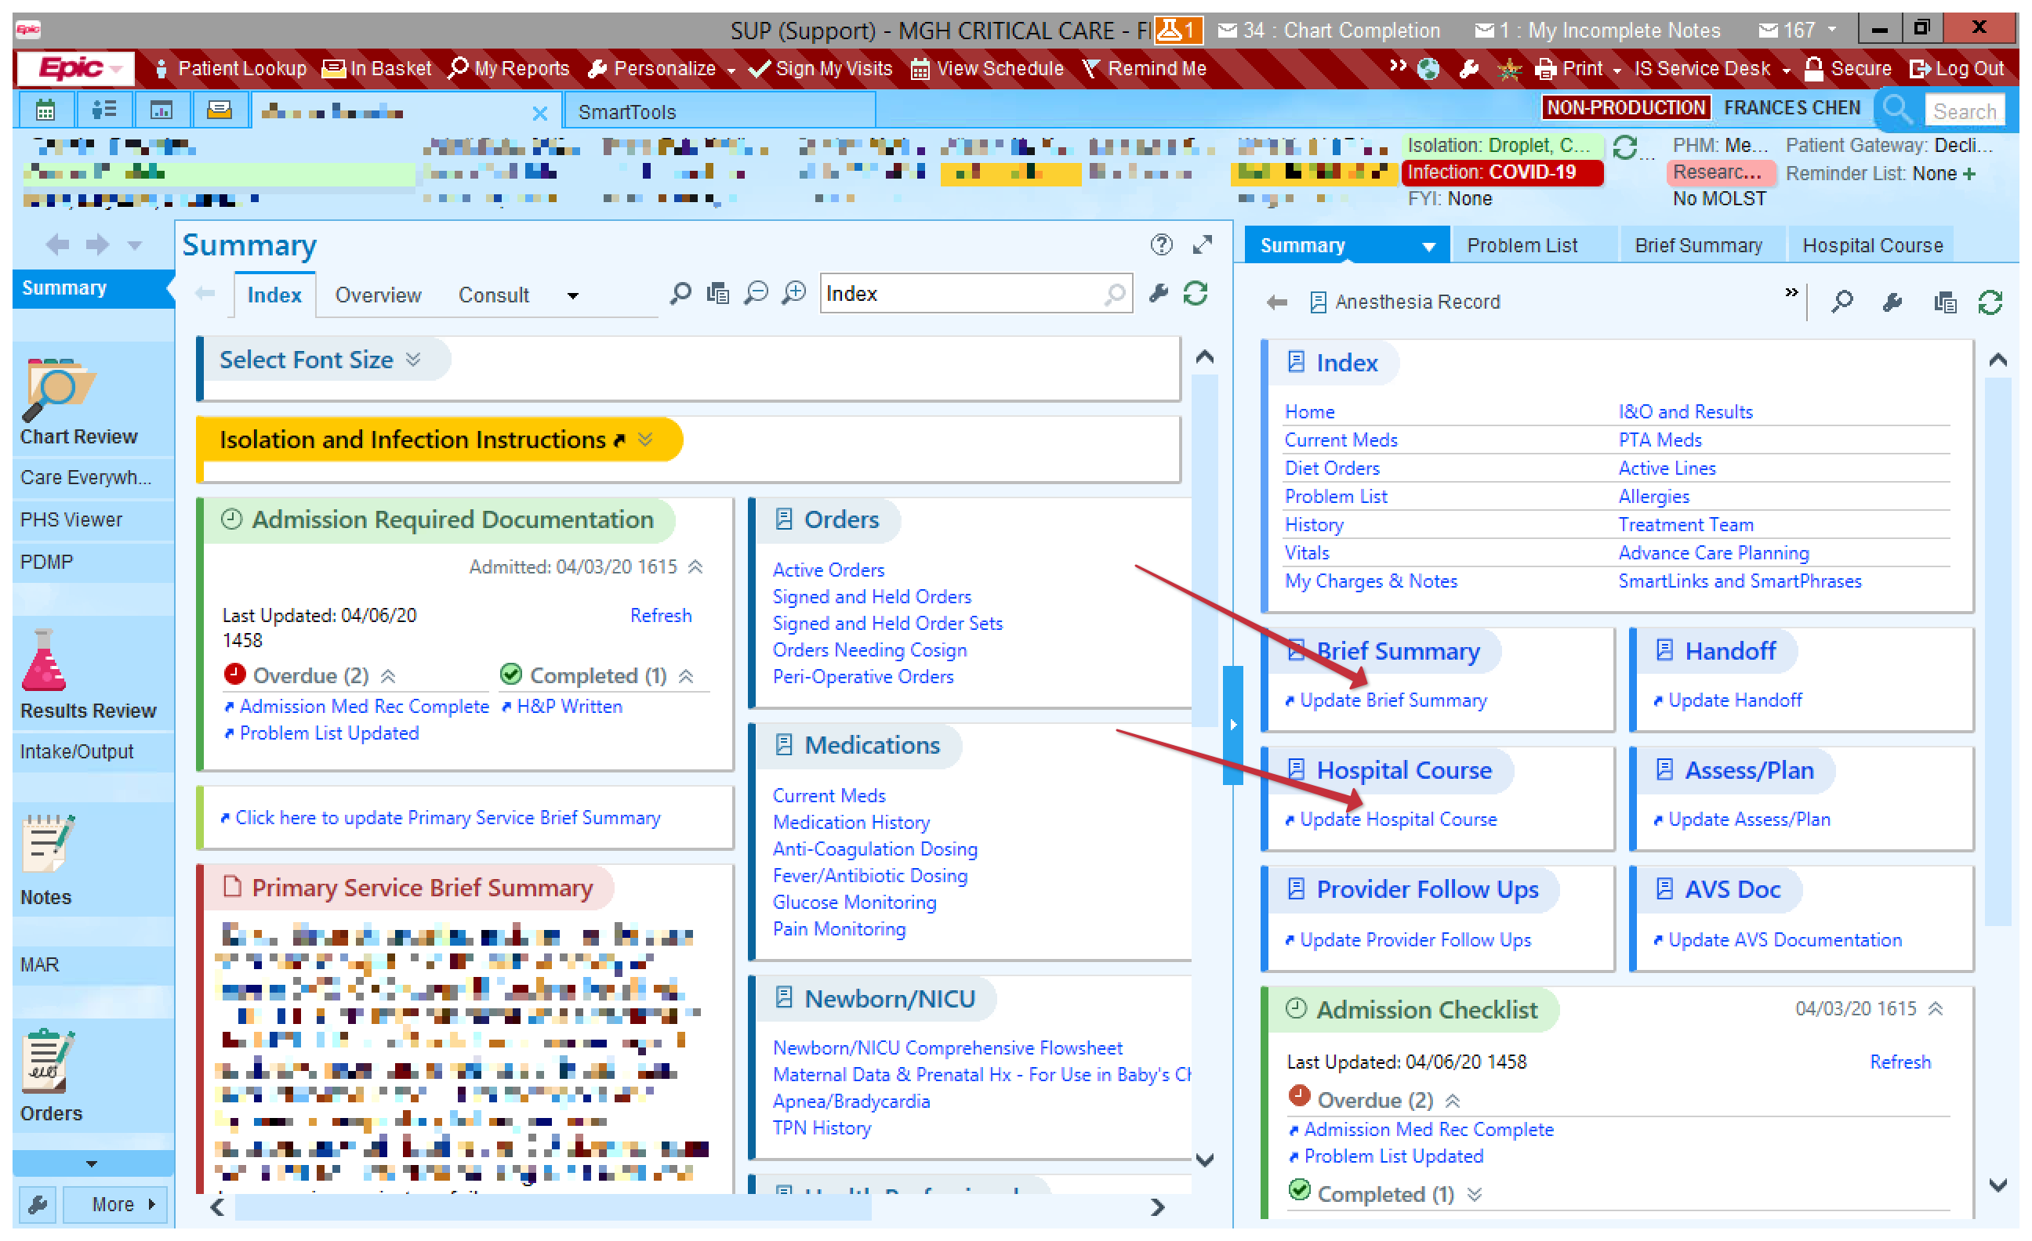Click the report help question mark icon
Screen dimensions: 2032x1241
1160,244
